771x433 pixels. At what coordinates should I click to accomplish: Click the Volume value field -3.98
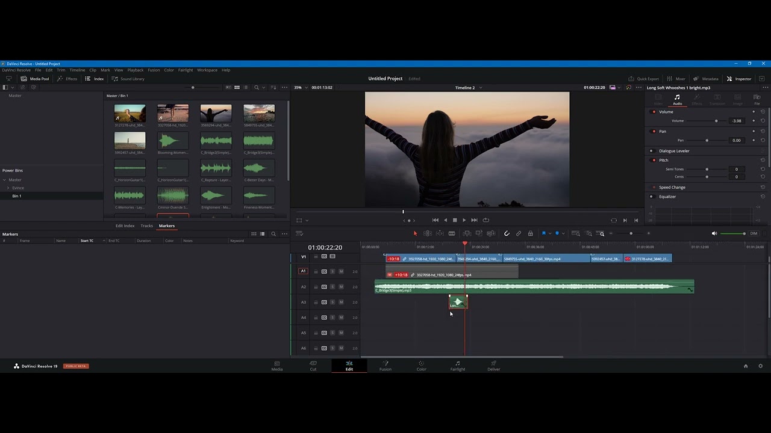pos(737,121)
